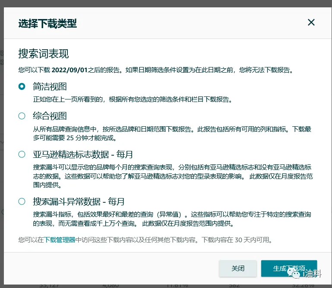332x288 pixels.
Task: Click the 搜索词表现 section heading
Action: 44,54
